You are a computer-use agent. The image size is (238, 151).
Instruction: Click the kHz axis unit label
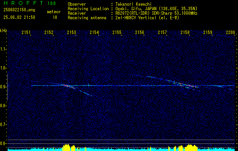coord(3,31)
